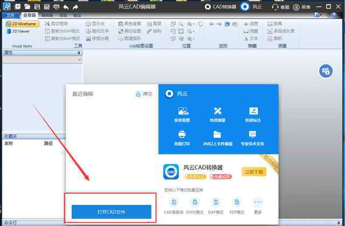This screenshot has height=226, width=345.
Task: Click the print icon in quick access toolbar
Action: click(x=57, y=7)
